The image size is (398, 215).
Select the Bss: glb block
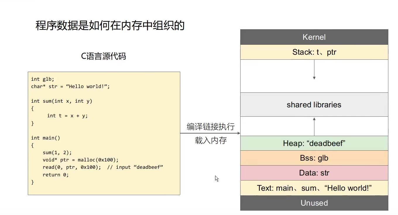point(314,158)
